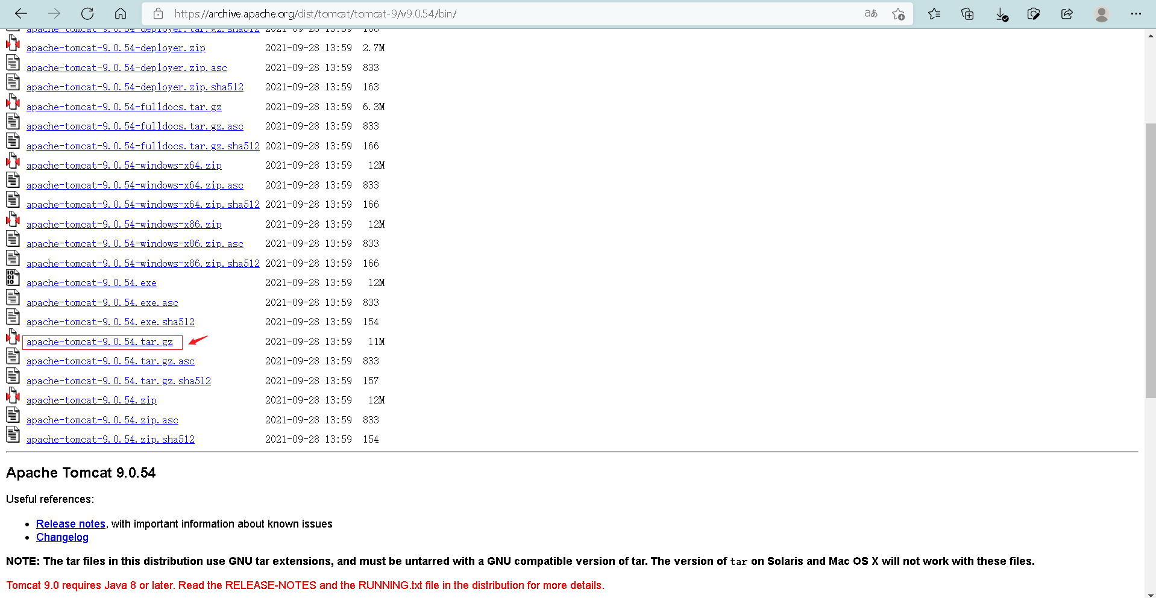Open the browser home page
The width and height of the screenshot is (1156, 598).
(x=120, y=13)
